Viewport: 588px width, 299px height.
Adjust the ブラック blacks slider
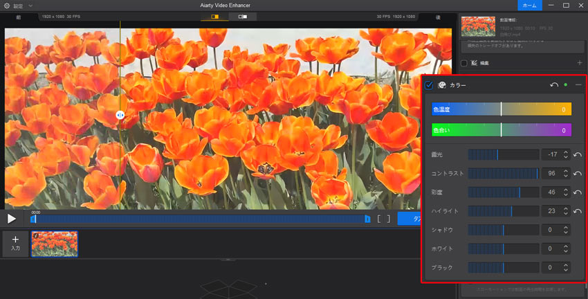[x=503, y=267]
